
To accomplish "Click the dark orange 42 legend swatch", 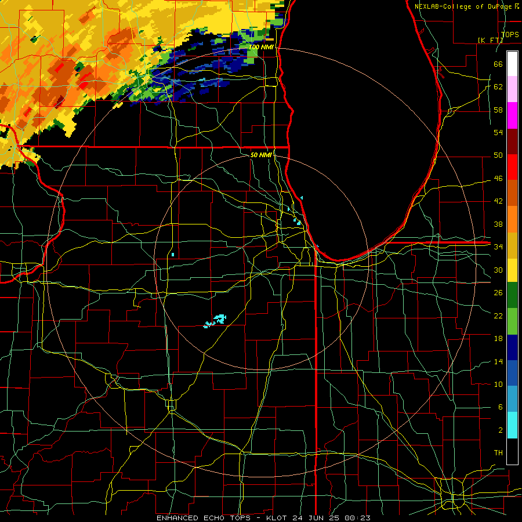I will 512,193.
